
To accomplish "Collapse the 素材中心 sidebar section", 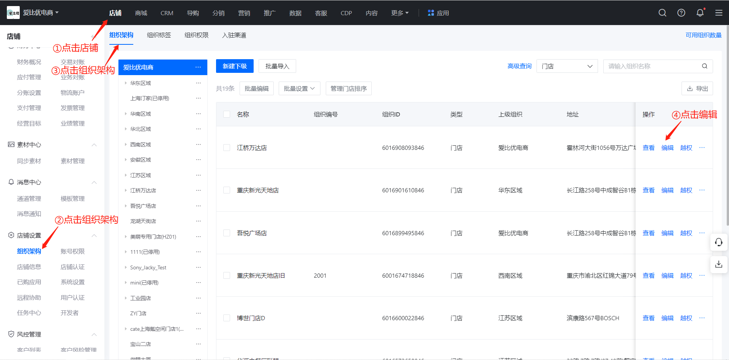I will 94,145.
